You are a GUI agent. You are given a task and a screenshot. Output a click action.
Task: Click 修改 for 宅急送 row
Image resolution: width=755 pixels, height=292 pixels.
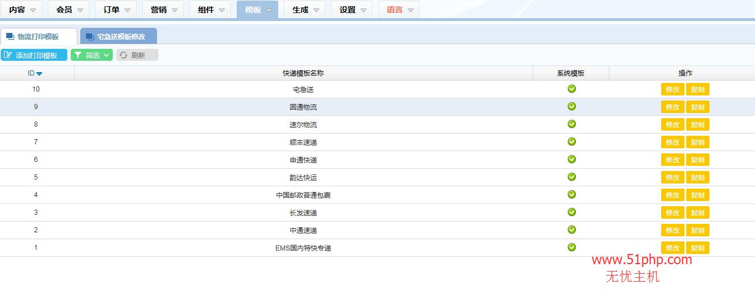click(x=673, y=89)
